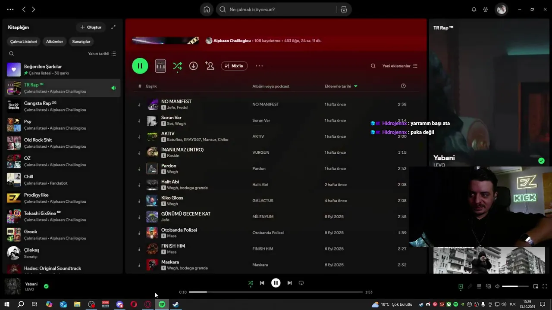Click the Otobanda Polizei track thumbnail
This screenshot has width=552, height=310.
[x=152, y=233]
